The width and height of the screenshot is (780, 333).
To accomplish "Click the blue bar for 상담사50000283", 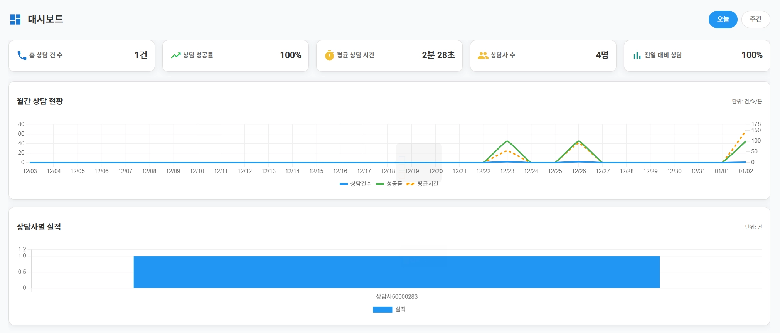I will point(397,272).
